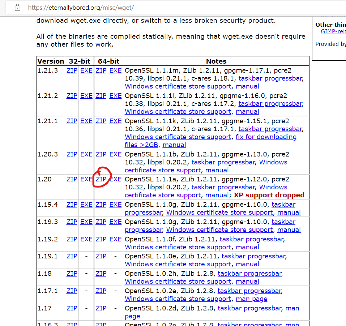Download 64-bit EXE for version 1.20

point(115,179)
